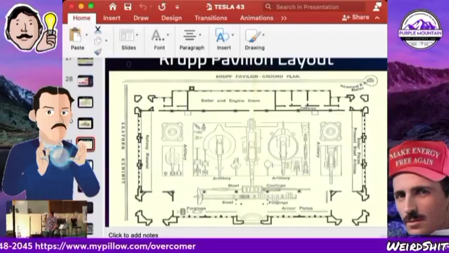Viewport: 449px width, 253px height.
Task: Click the account icon in the title bar
Action: [x=377, y=7]
